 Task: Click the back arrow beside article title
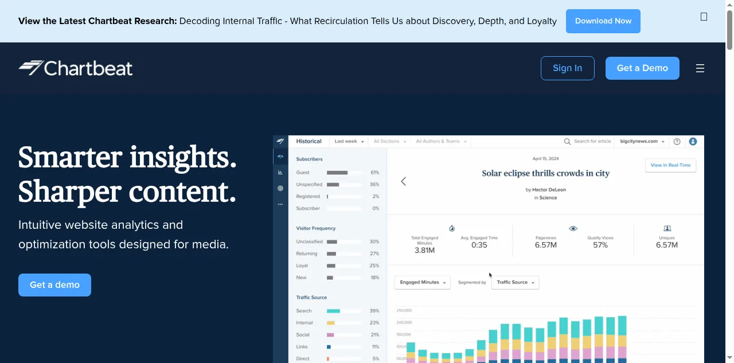pyautogui.click(x=403, y=181)
